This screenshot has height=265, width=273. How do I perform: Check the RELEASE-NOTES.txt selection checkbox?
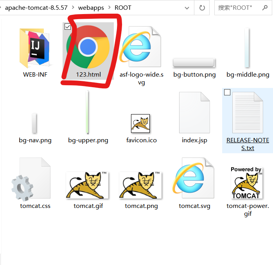(227, 92)
